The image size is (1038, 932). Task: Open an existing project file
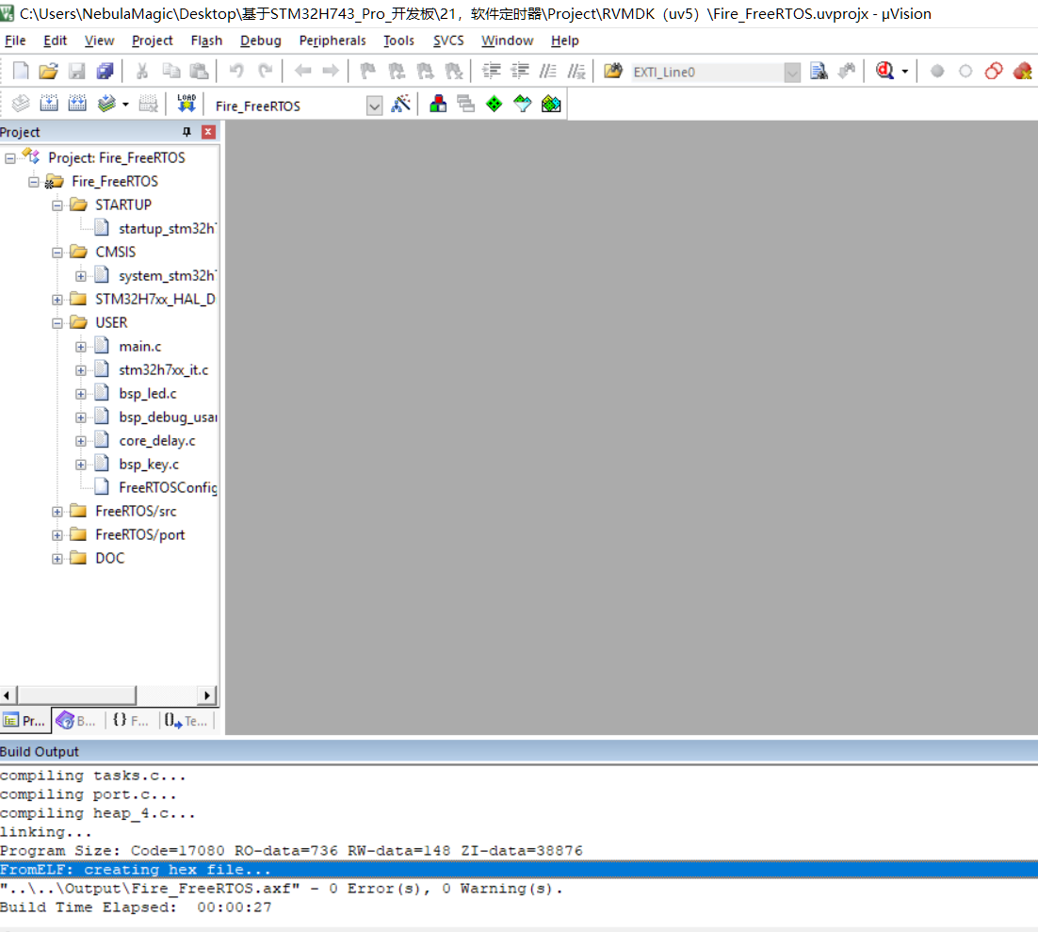[48, 71]
